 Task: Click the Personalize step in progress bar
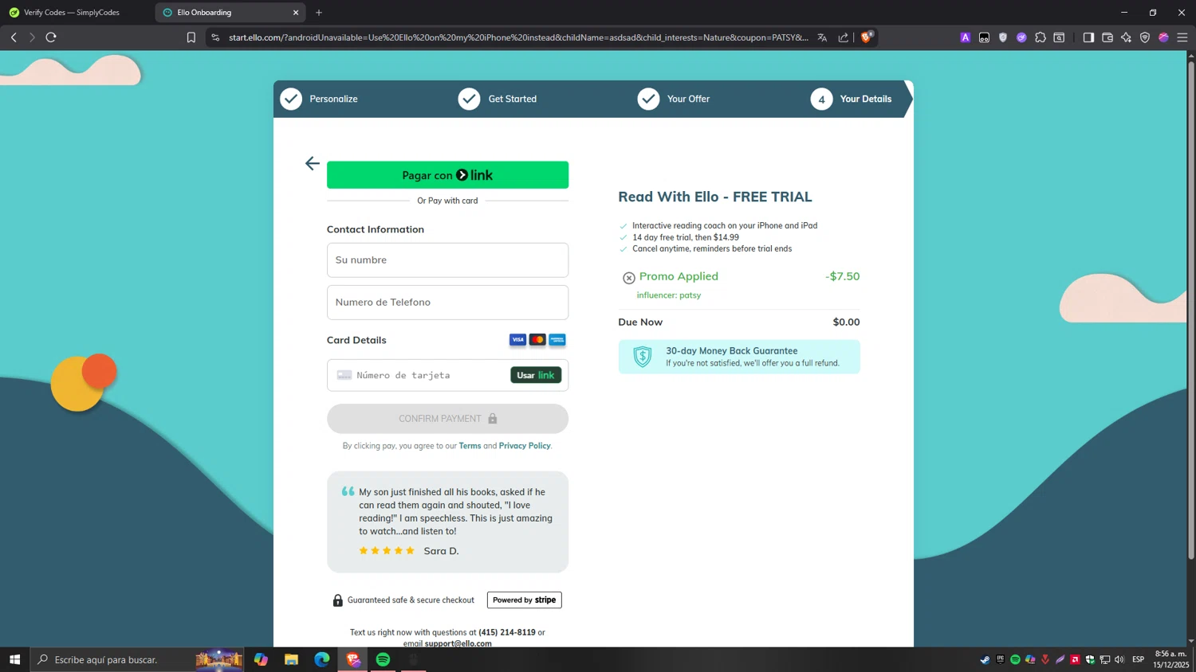click(319, 99)
